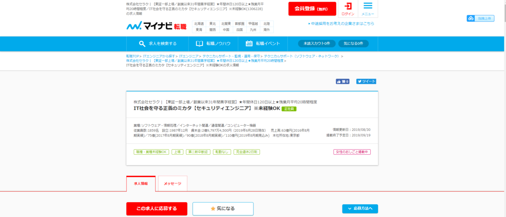Click the red 会員登録（無料） button
Image resolution: width=506 pixels, height=217 pixels.
point(312,9)
